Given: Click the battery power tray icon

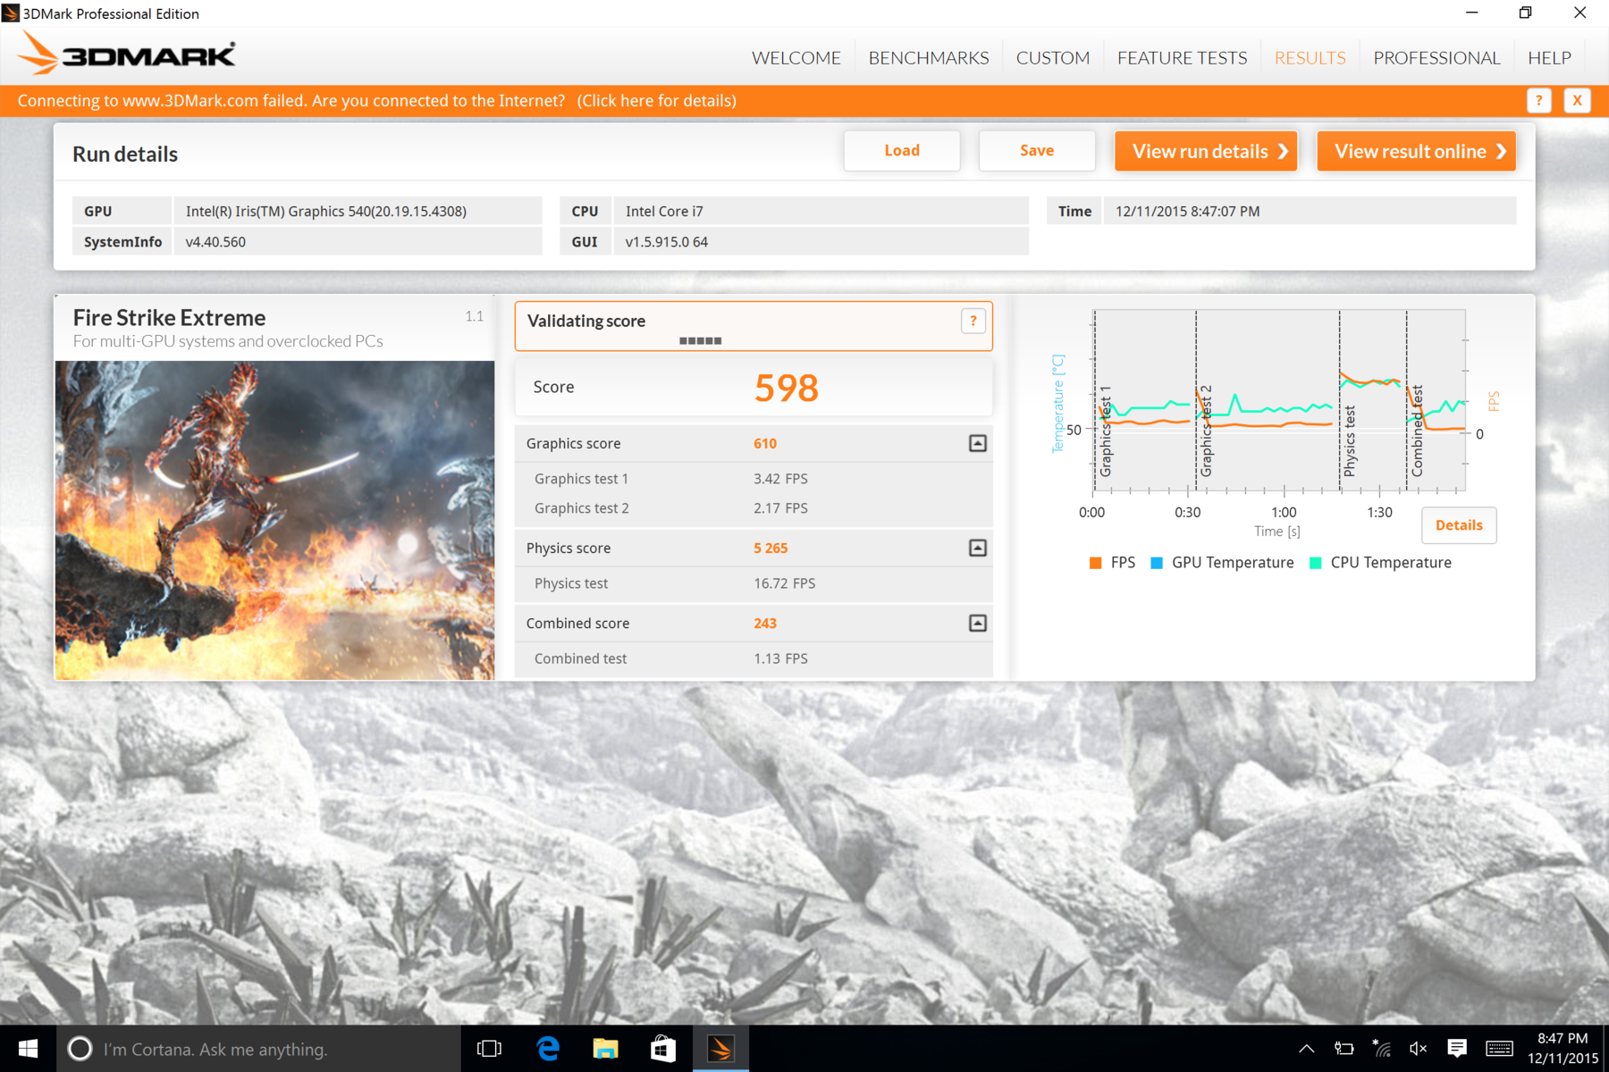Looking at the screenshot, I should tap(1344, 1049).
